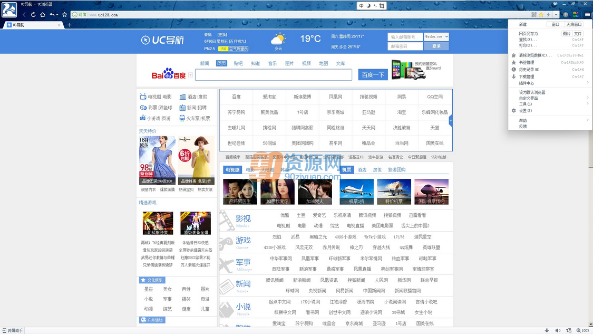Select 打印 menu entry
The width and height of the screenshot is (593, 334).
point(550,45)
